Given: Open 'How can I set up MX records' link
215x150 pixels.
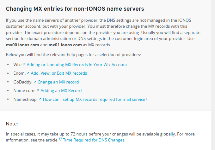Looking at the screenshot, I should coord(95,99).
